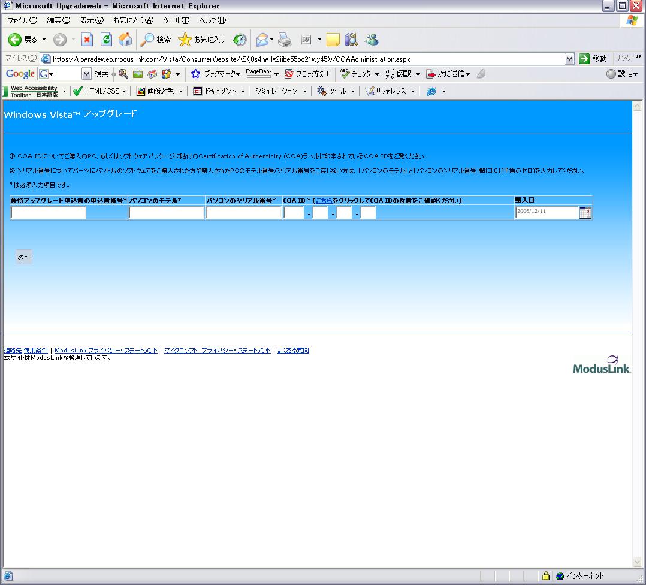Open the calendar picker for purchase date
Image resolution: width=646 pixels, height=585 pixels.
pyautogui.click(x=585, y=213)
